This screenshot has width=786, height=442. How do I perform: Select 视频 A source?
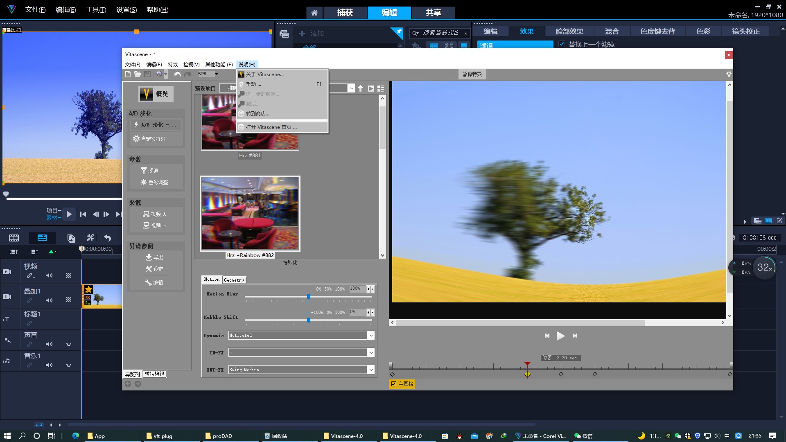pyautogui.click(x=154, y=214)
